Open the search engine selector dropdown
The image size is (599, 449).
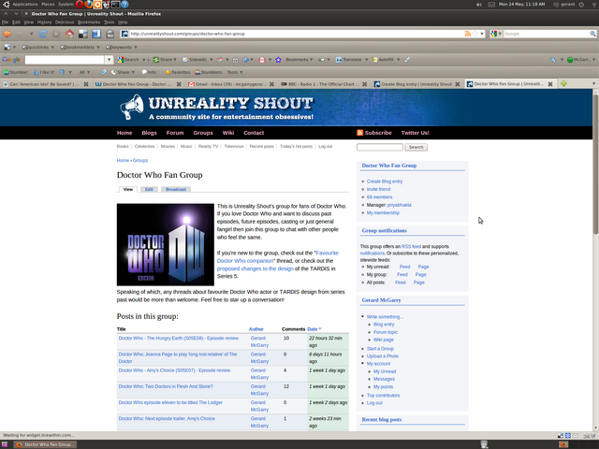coord(496,34)
